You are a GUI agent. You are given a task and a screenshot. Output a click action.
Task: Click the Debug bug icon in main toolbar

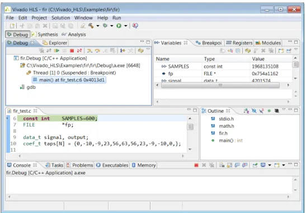pos(105,26)
